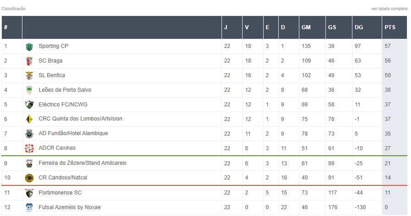411x216 pixels.
Task: Open the 'ver tabela completa' link
Action: click(x=389, y=9)
